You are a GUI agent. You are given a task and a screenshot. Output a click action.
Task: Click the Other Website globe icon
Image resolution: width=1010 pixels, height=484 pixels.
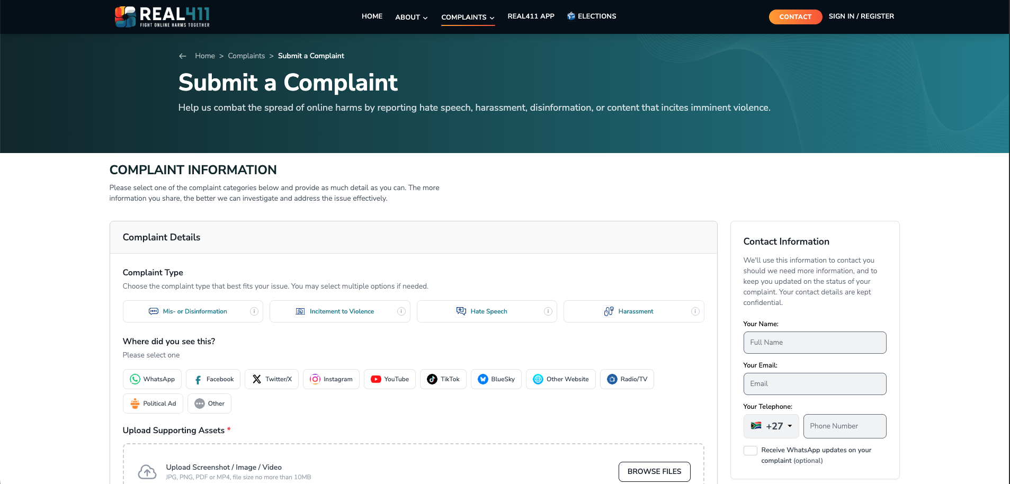pyautogui.click(x=538, y=379)
